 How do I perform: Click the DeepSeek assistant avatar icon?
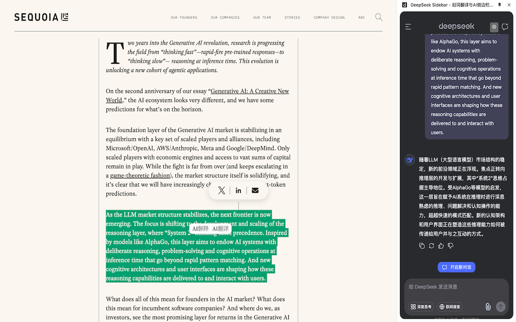[410, 160]
